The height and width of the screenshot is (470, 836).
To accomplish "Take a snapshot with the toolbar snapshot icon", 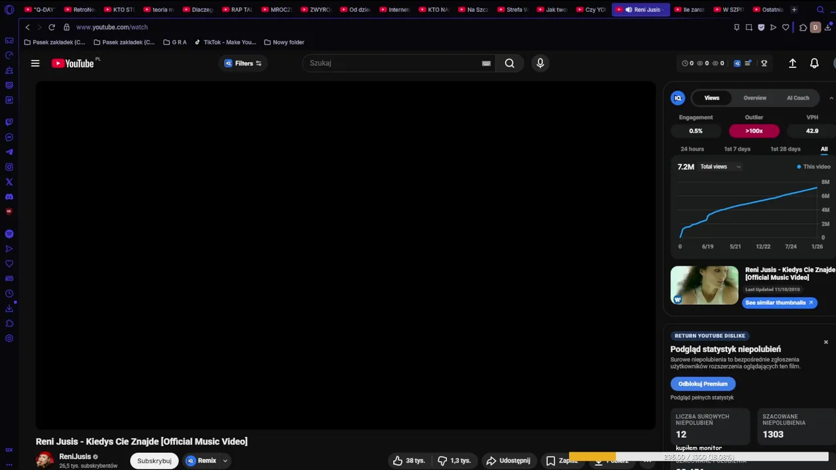I will (749, 27).
